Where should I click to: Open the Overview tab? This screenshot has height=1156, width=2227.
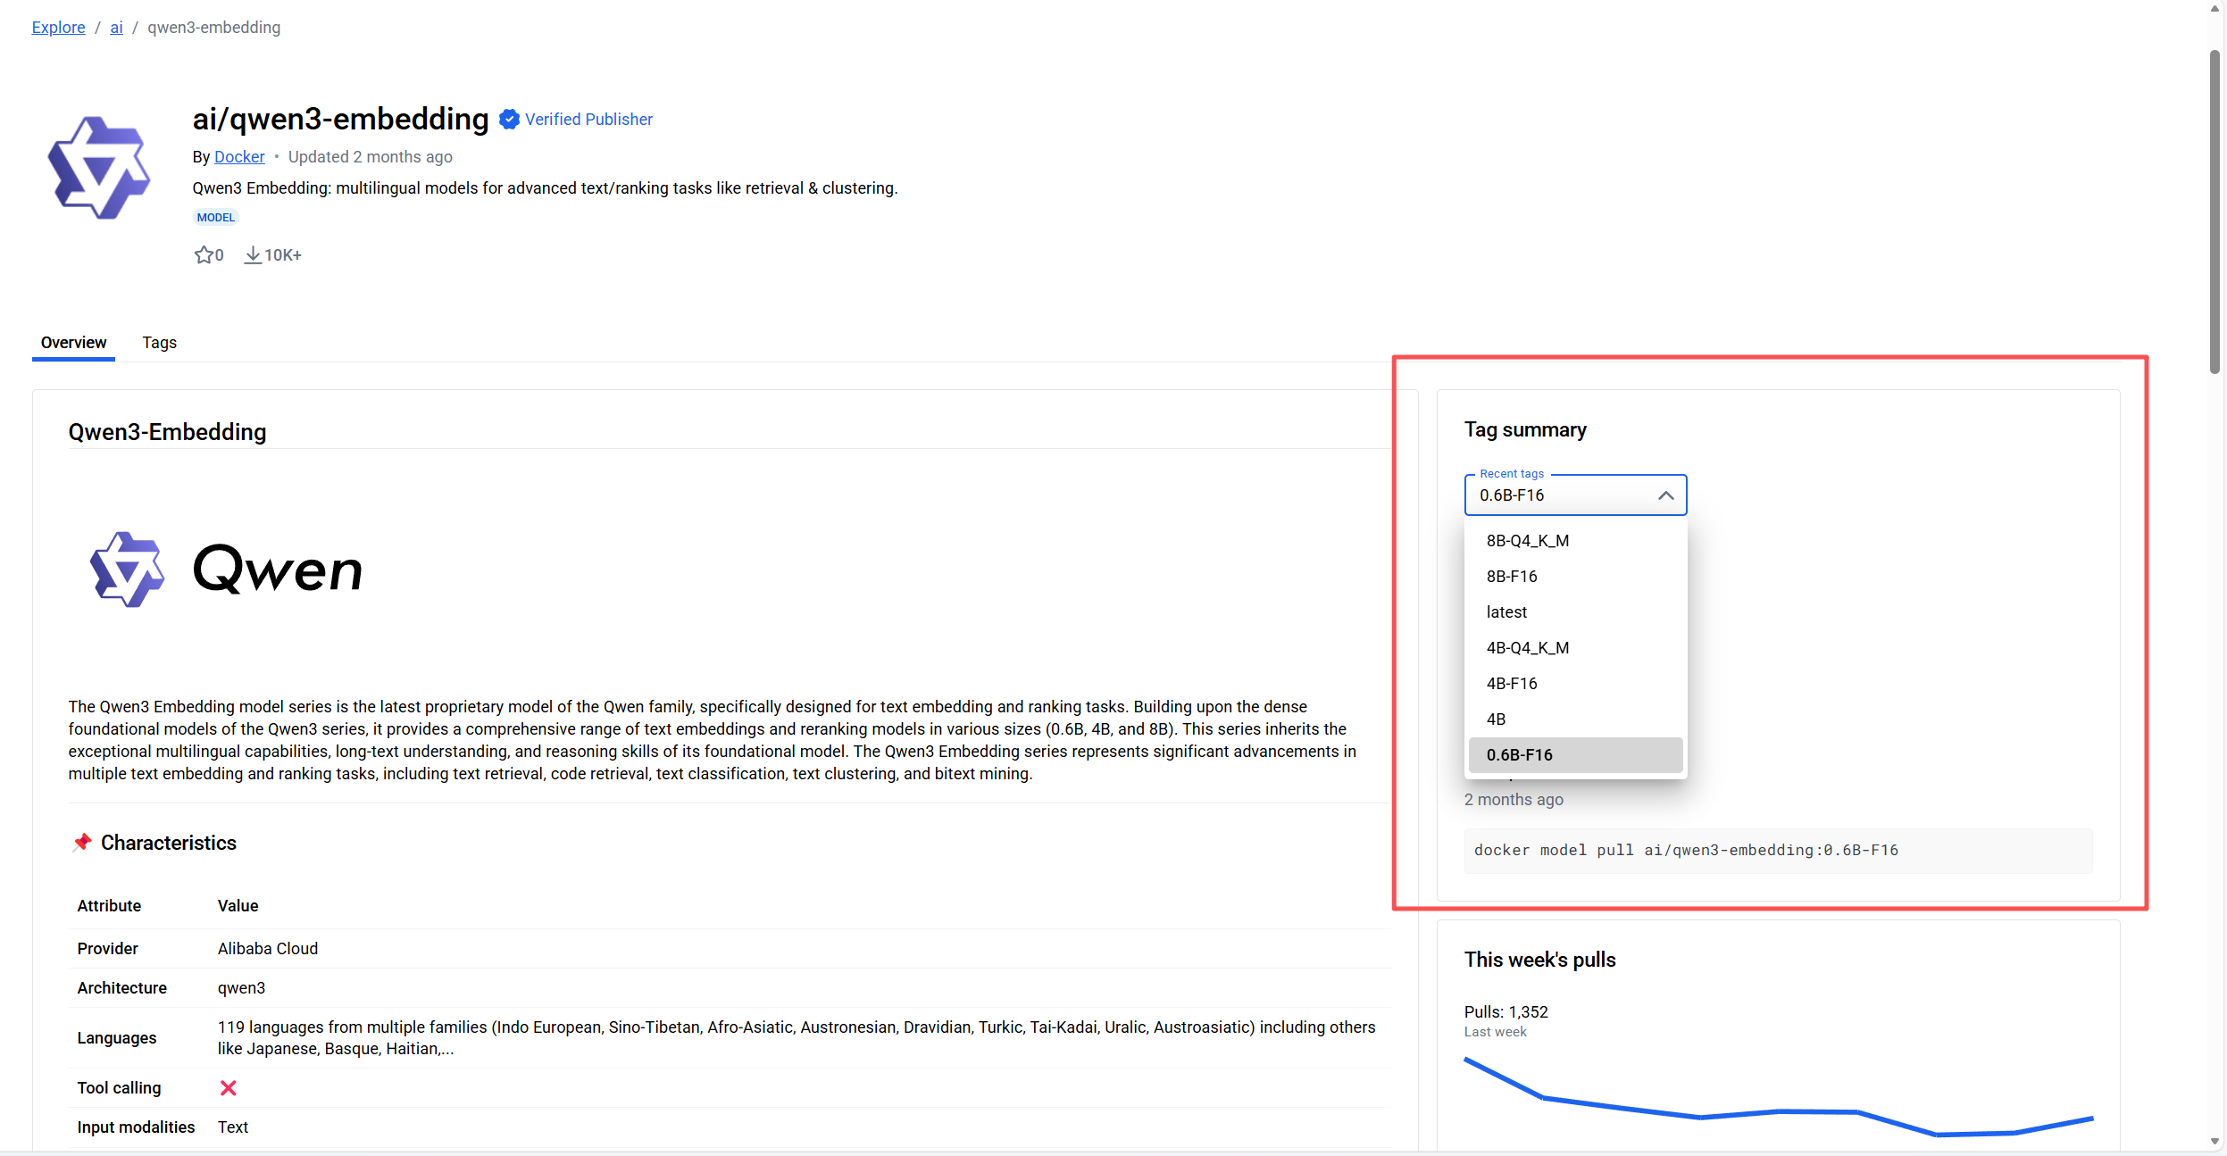pos(73,343)
